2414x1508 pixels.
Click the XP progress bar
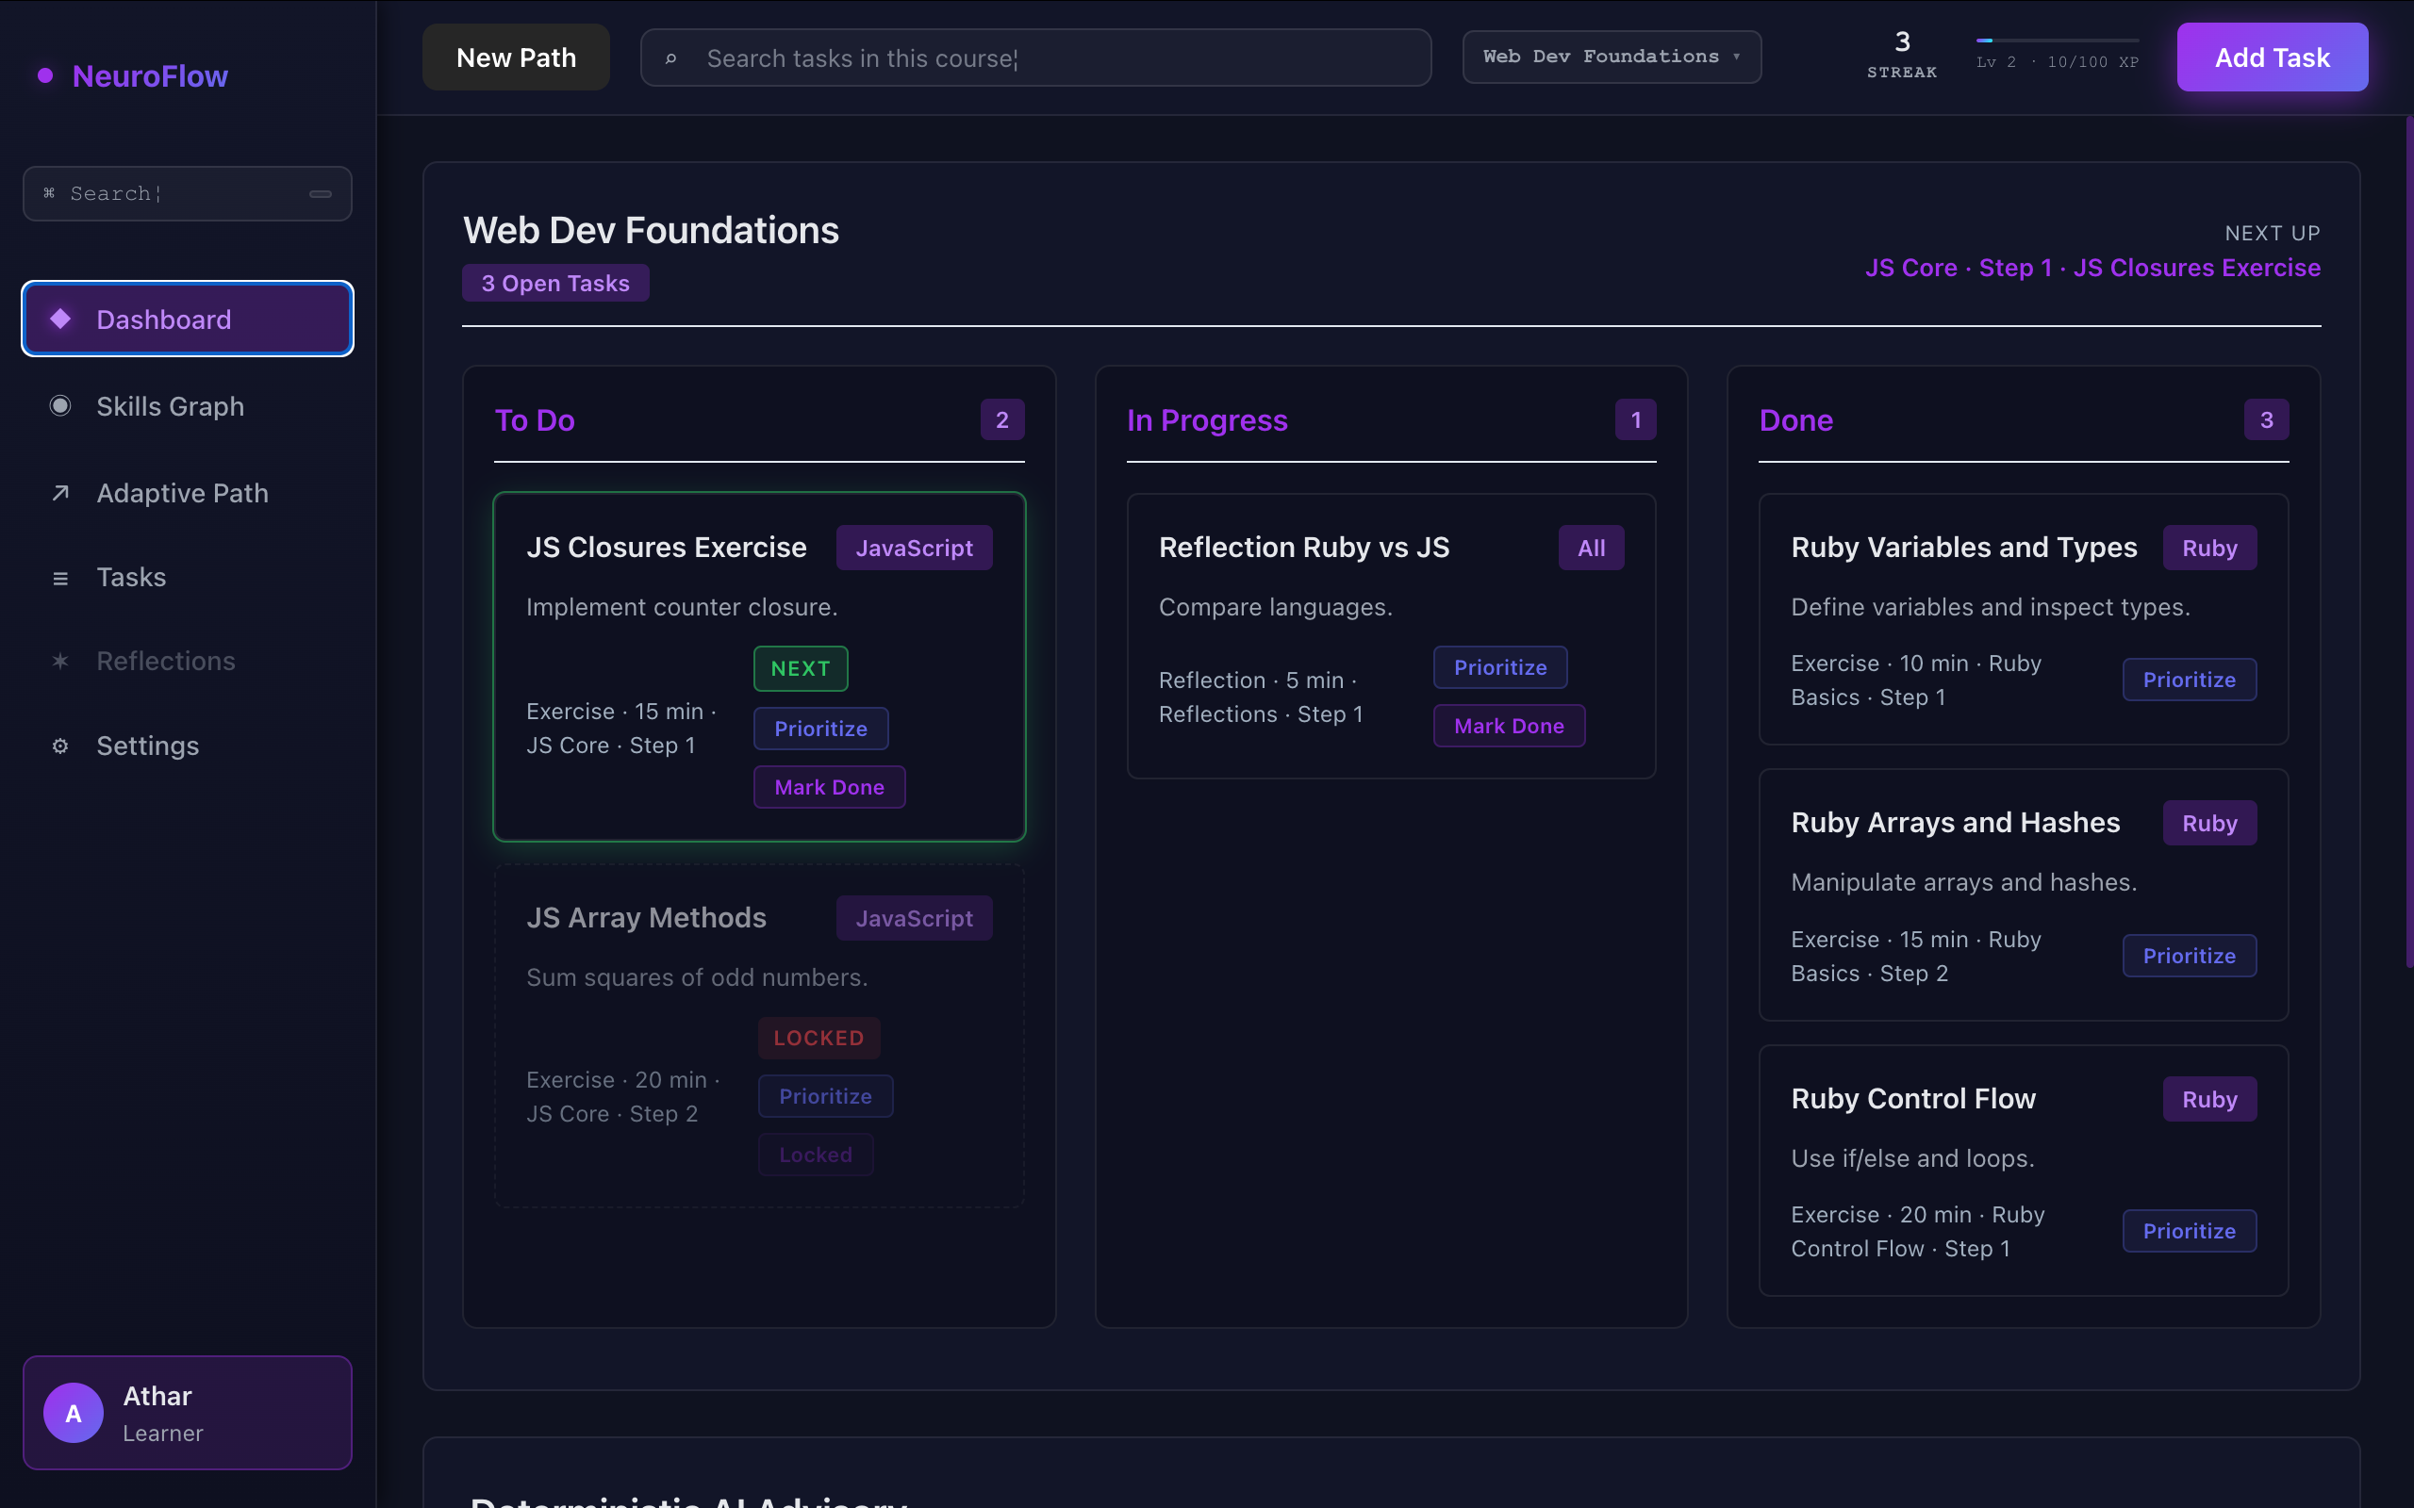click(2057, 40)
